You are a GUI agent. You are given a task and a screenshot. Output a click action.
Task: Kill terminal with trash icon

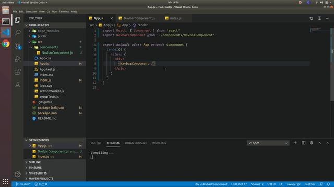click(312, 143)
